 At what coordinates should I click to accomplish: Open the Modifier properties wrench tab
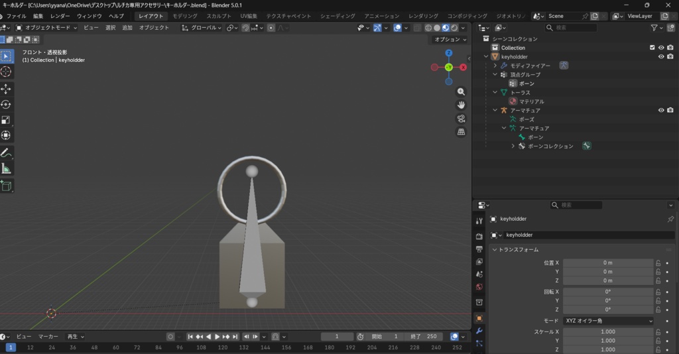479,331
